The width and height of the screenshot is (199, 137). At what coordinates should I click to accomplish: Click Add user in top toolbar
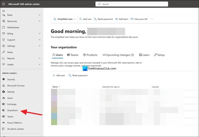(85, 19)
